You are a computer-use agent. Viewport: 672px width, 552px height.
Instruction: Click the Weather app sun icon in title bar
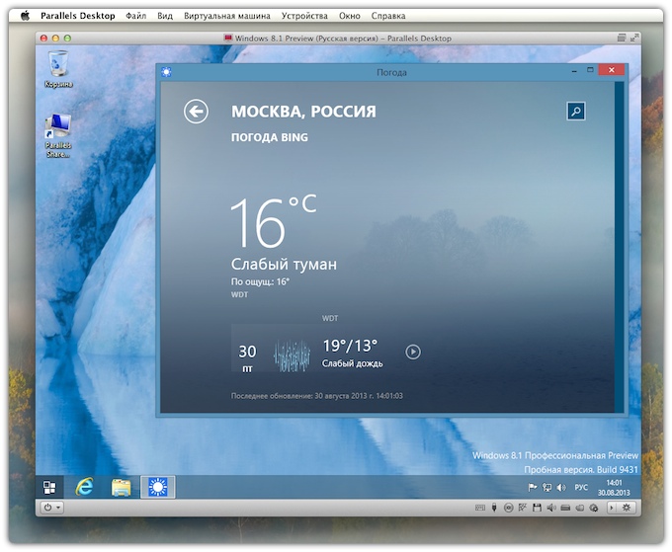click(167, 72)
